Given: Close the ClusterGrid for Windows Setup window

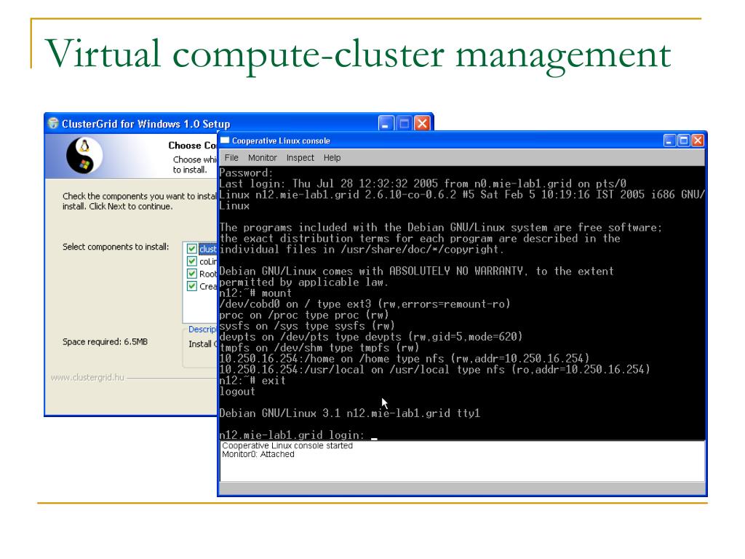Looking at the screenshot, I should coord(422,124).
